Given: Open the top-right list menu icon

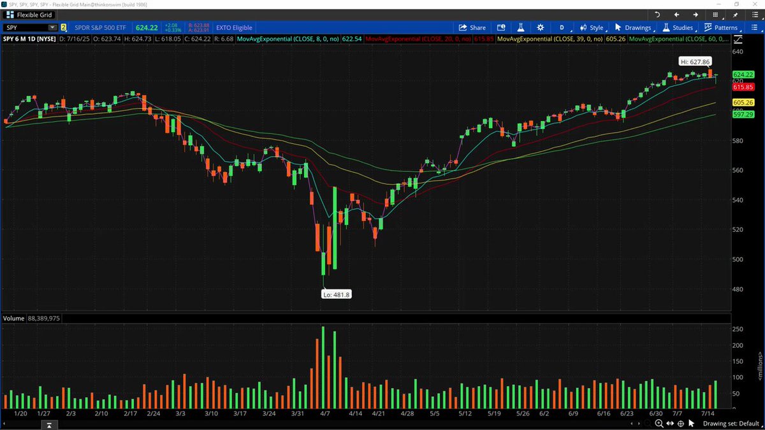Looking at the screenshot, I should [754, 15].
